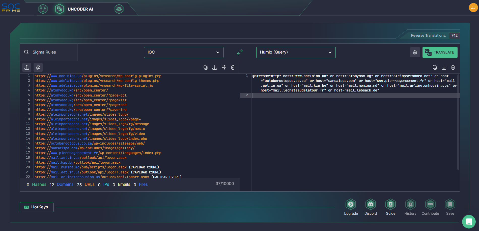Click line 2 in the output editor

click(356, 95)
